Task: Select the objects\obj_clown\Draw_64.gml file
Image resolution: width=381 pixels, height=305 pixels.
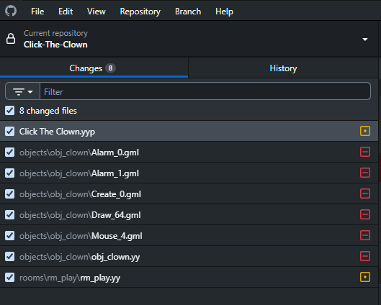Action: click(189, 215)
